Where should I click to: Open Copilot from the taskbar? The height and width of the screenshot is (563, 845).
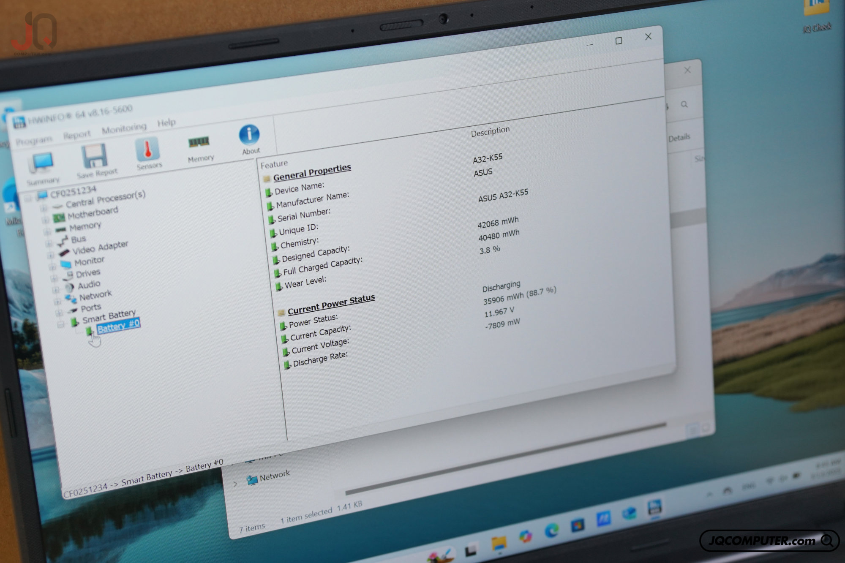coord(525,536)
